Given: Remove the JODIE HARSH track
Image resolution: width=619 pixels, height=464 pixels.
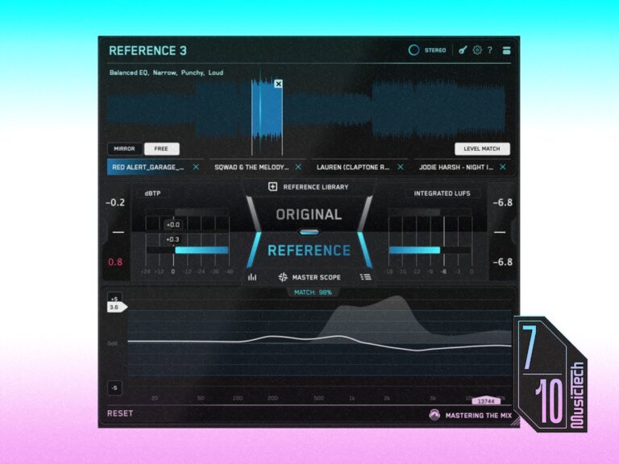Looking at the screenshot, I should click(503, 168).
